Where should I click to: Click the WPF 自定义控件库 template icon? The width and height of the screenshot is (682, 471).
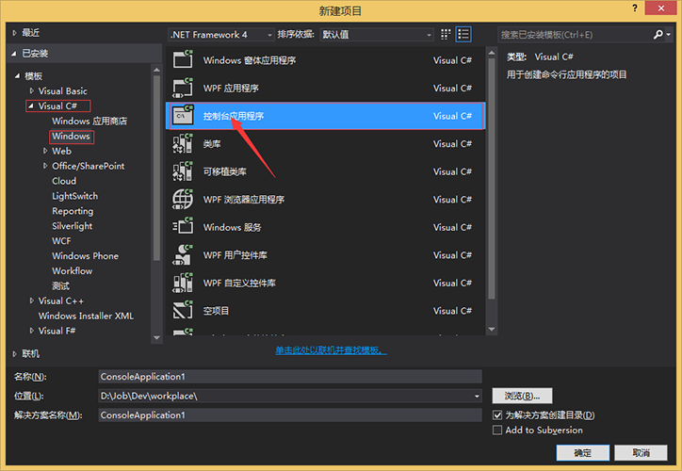[x=183, y=283]
